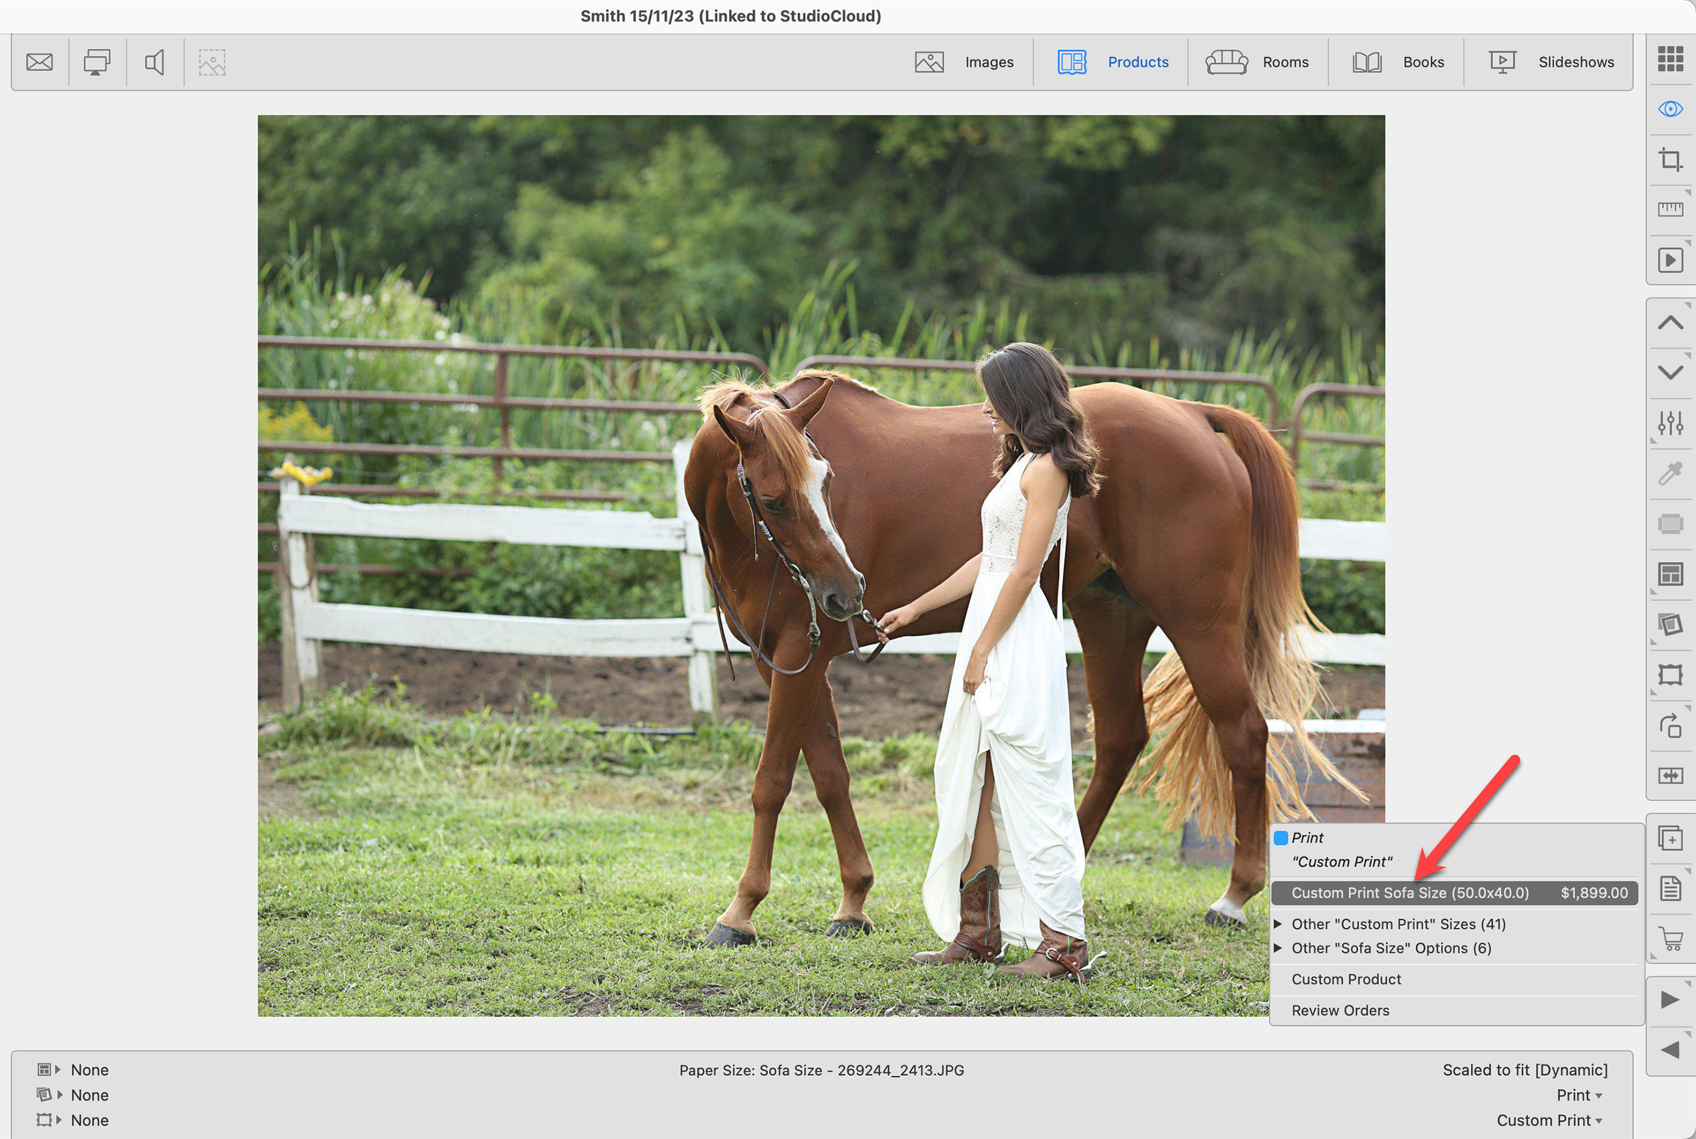Screen dimensions: 1696x1139
Task: Click the blue Print color square
Action: point(1281,838)
